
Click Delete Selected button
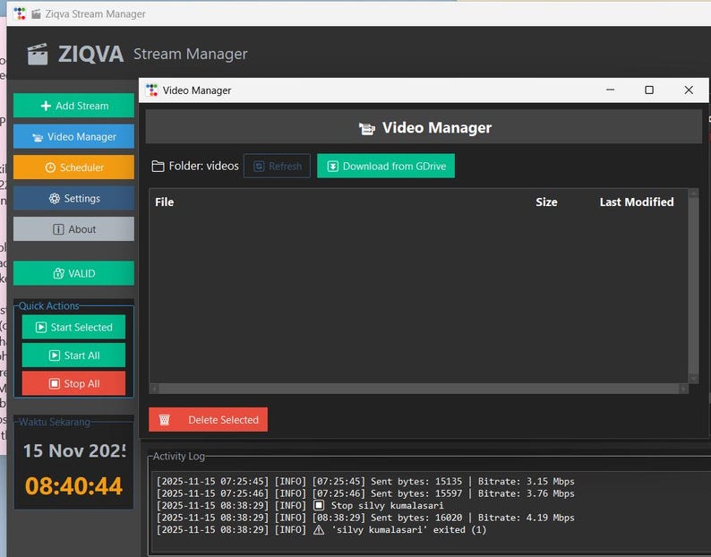[x=208, y=419]
